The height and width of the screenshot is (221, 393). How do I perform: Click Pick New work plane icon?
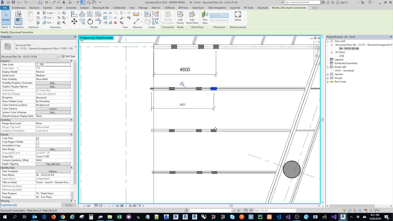[x=205, y=18]
